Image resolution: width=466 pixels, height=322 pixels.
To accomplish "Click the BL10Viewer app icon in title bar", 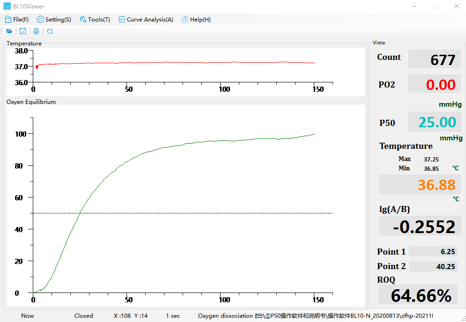I will [x=7, y=6].
